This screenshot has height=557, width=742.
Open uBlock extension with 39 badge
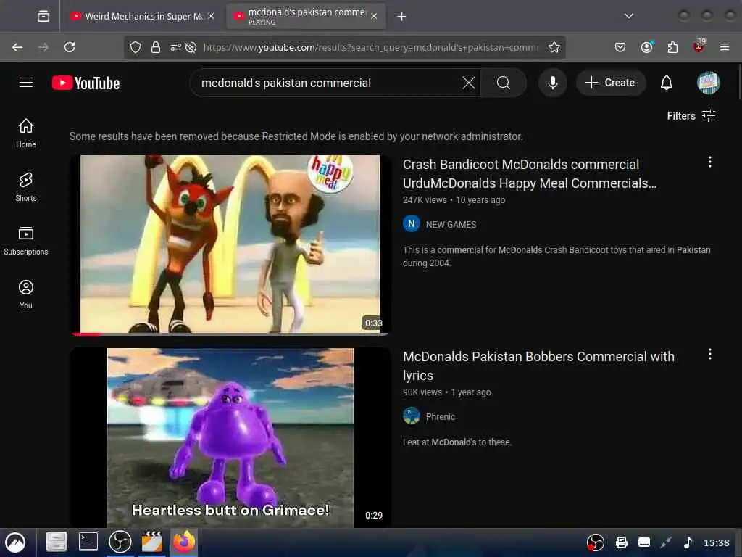(699, 46)
